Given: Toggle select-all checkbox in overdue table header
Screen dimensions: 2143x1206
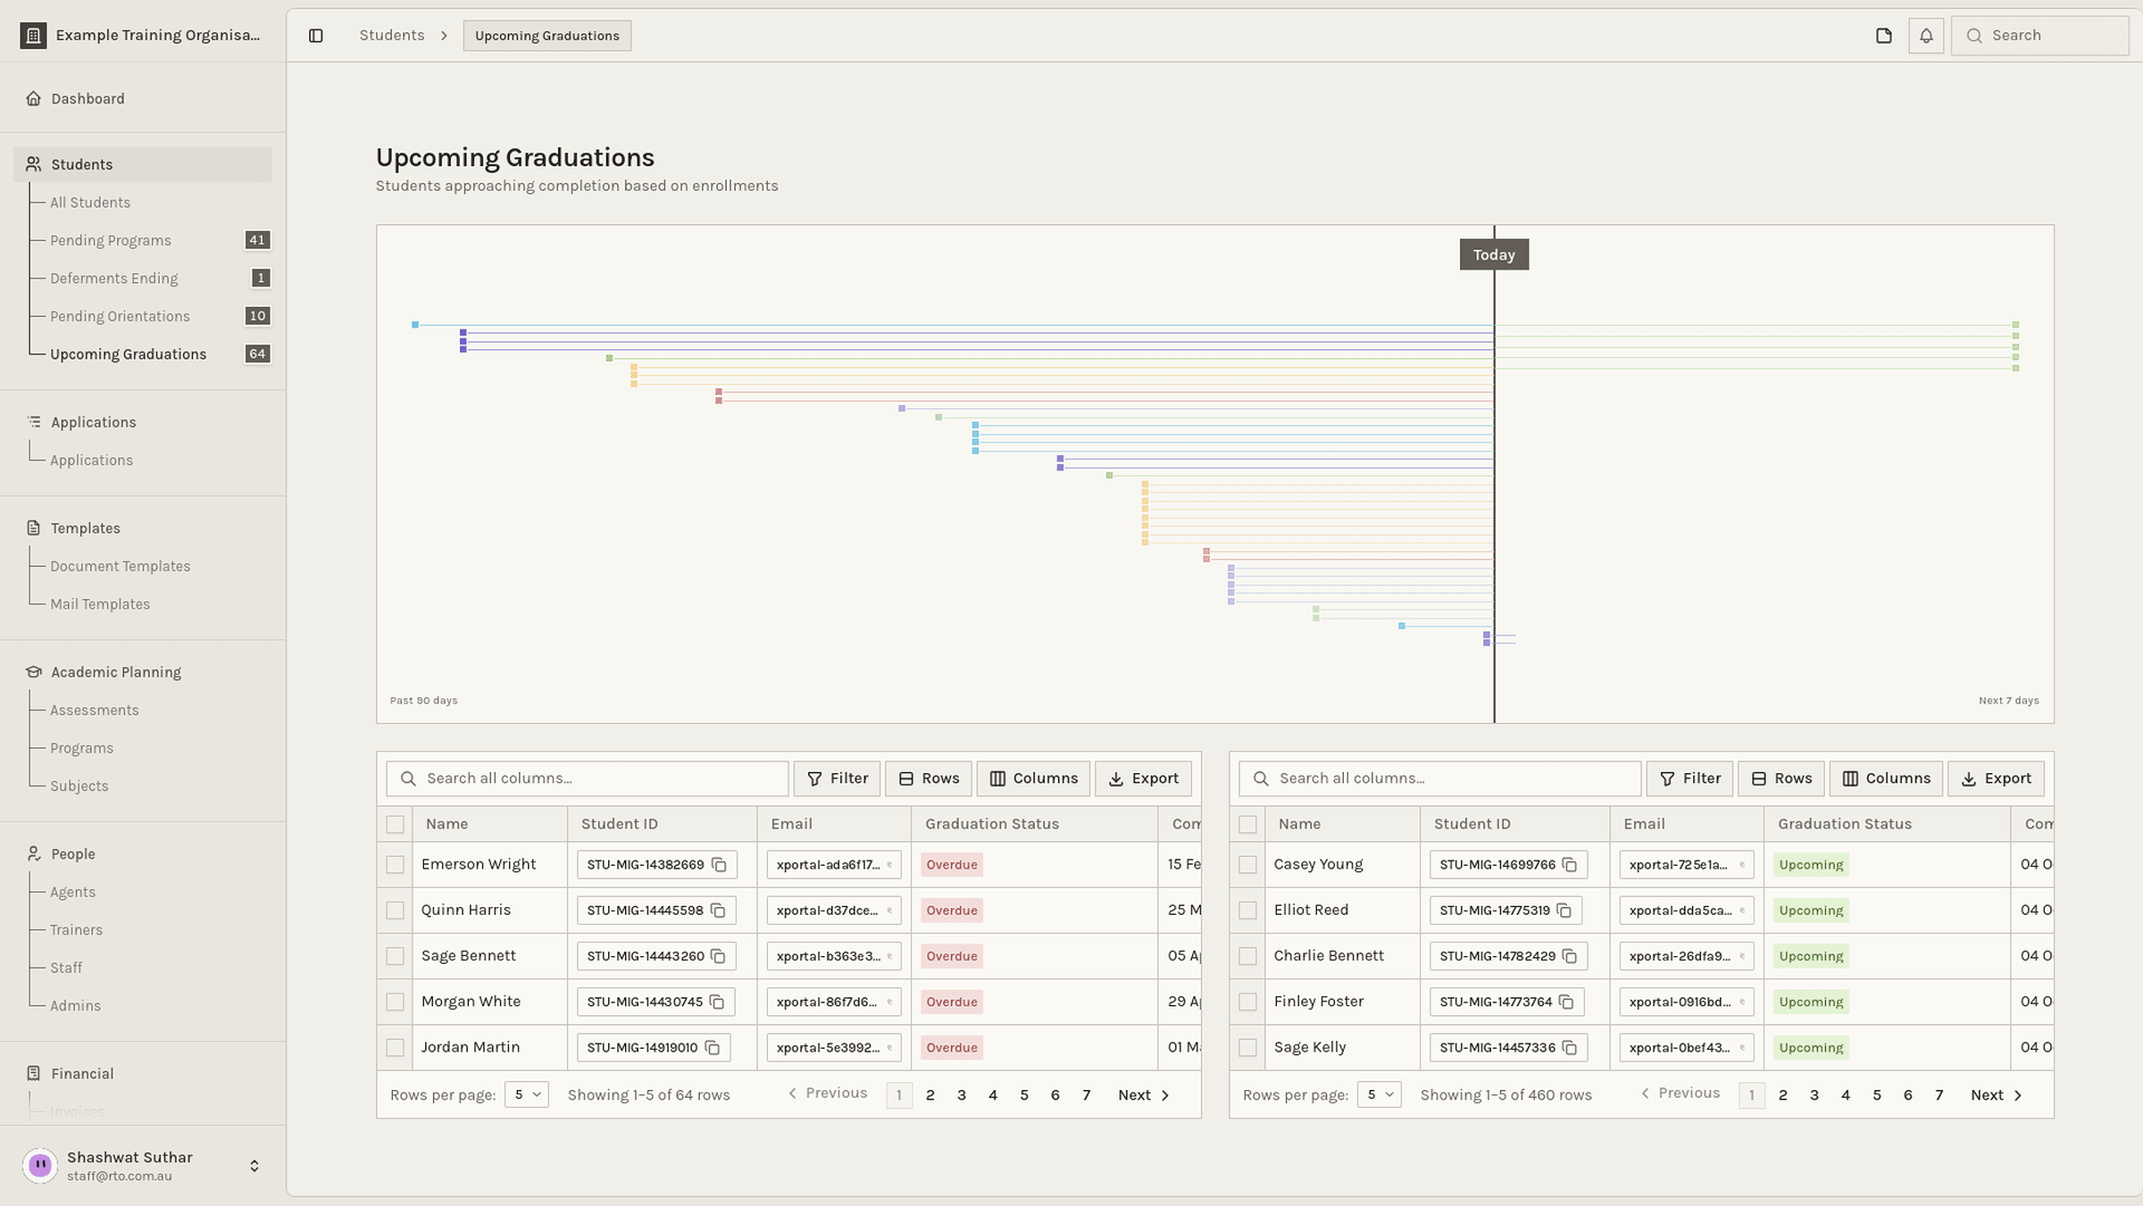Looking at the screenshot, I should point(395,824).
